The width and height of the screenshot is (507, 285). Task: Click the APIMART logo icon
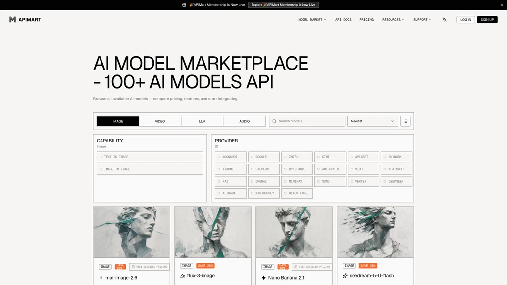coord(12,20)
